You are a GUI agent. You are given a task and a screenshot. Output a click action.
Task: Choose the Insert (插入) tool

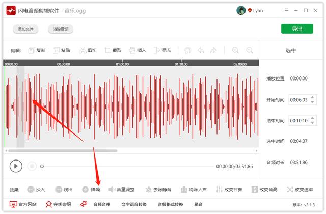[138, 50]
